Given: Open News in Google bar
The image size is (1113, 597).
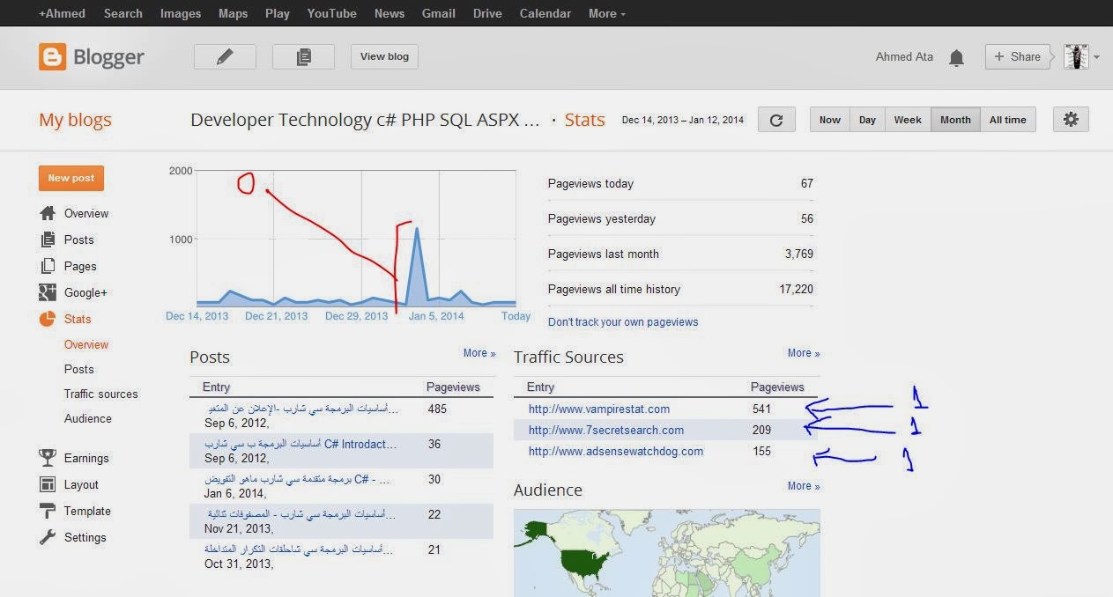Looking at the screenshot, I should [x=390, y=13].
